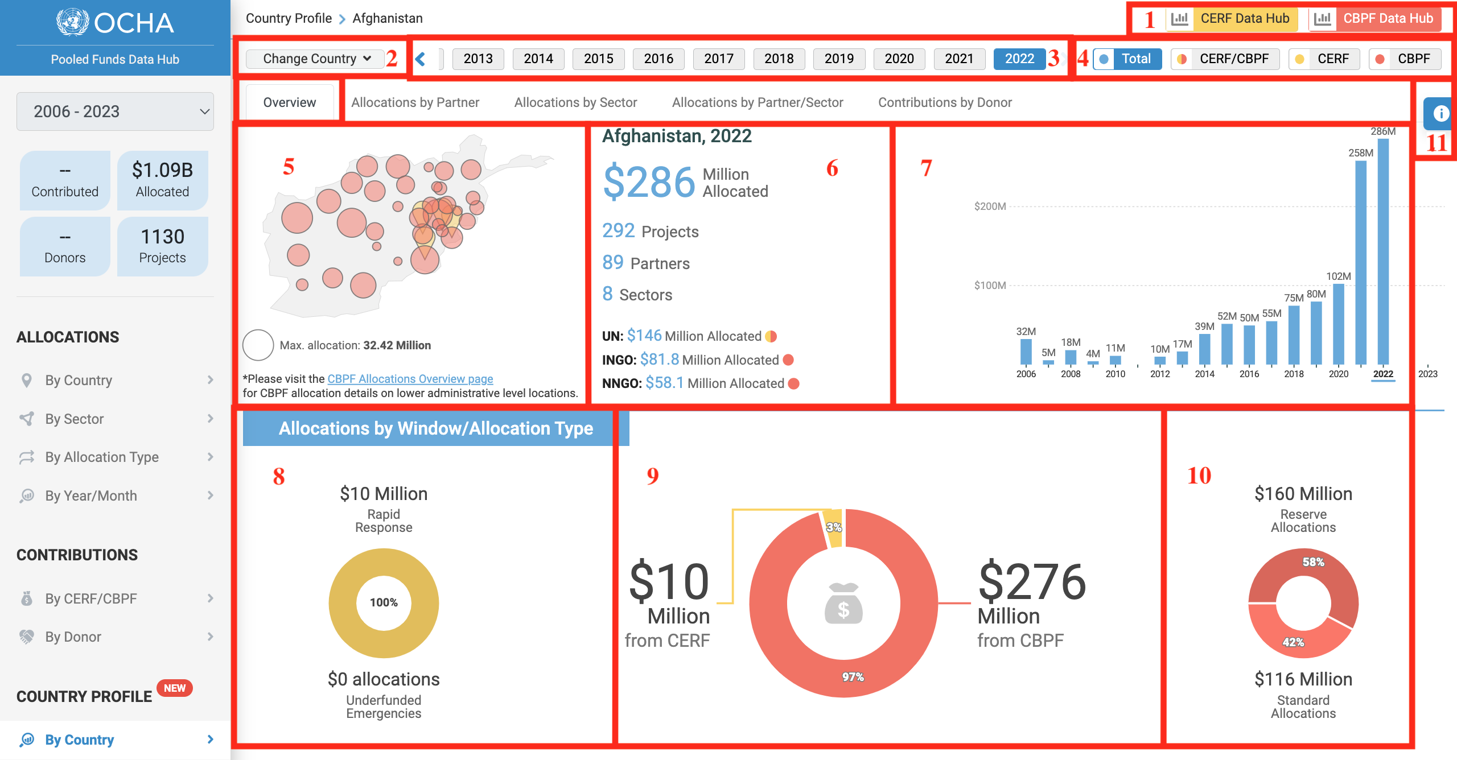Click the NNGO allocation red dot

[793, 383]
